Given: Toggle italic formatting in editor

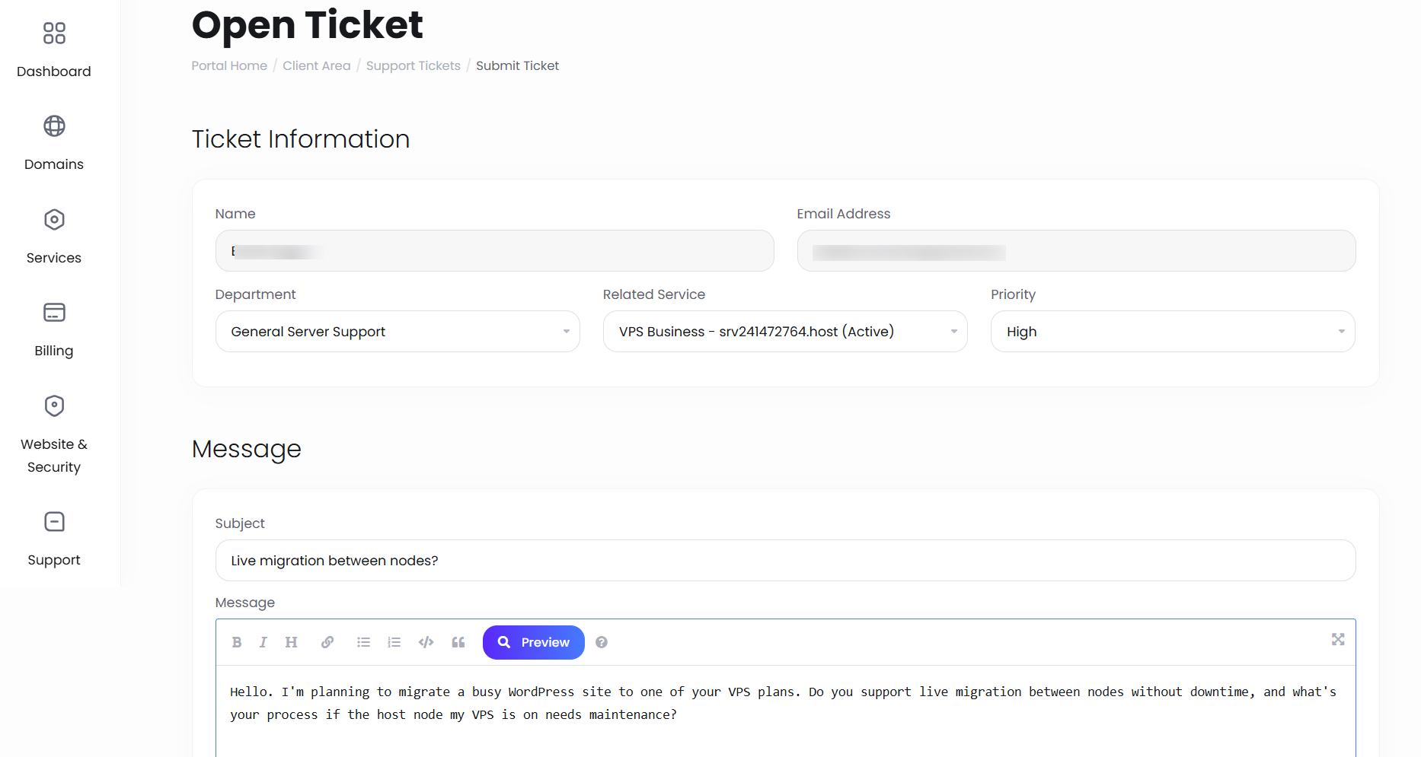Looking at the screenshot, I should pyautogui.click(x=263, y=642).
